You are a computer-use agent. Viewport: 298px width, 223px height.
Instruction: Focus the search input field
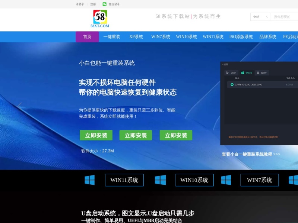285,17
